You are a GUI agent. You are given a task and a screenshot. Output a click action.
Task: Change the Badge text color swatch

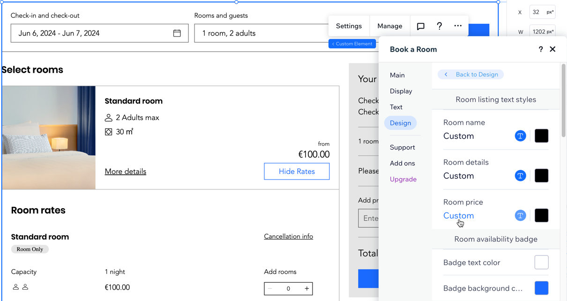[542, 263]
